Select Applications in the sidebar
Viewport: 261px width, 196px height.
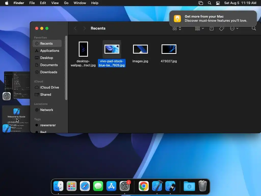[47, 51]
